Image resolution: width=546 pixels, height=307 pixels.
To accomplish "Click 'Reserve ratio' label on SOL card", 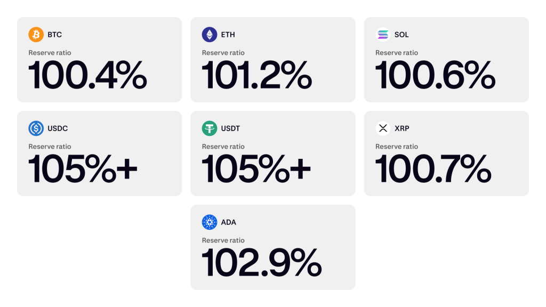I will pyautogui.click(x=397, y=53).
